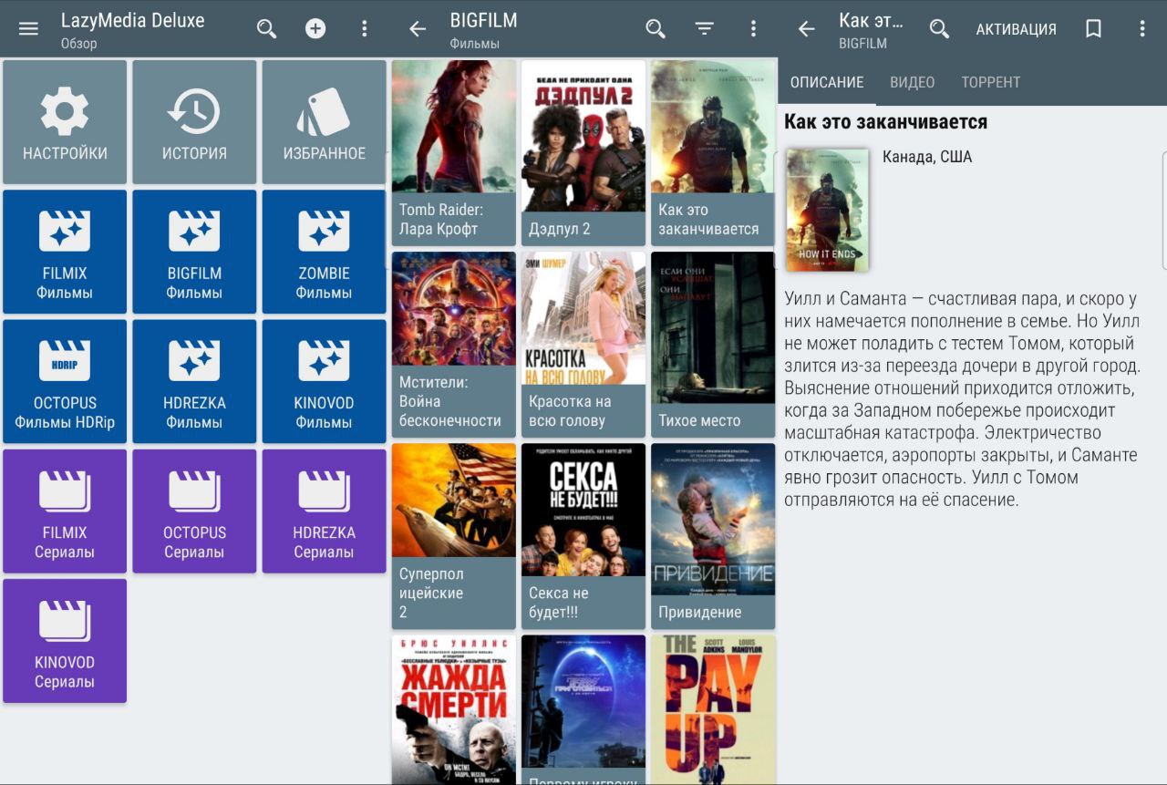Go back from BIGFILM list
1167x785 pixels.
(418, 28)
